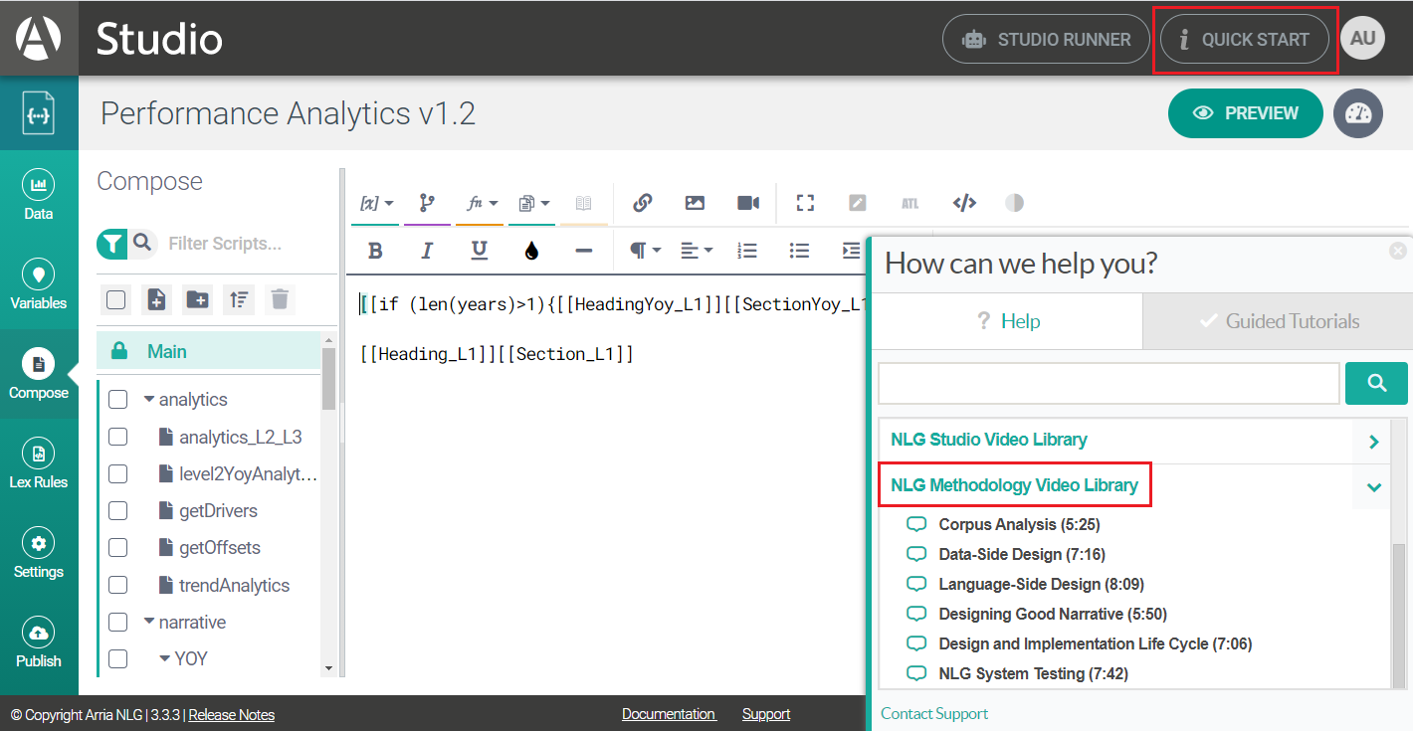Switch to the Guided Tutorials tab

(x=1278, y=320)
